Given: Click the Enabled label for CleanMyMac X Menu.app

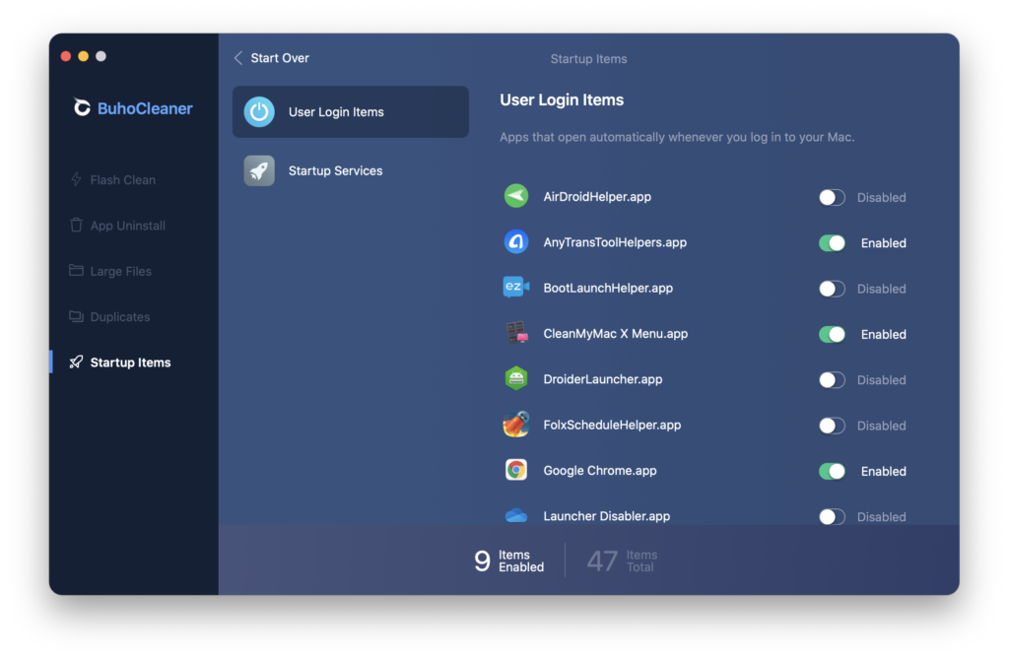Looking at the screenshot, I should 884,335.
